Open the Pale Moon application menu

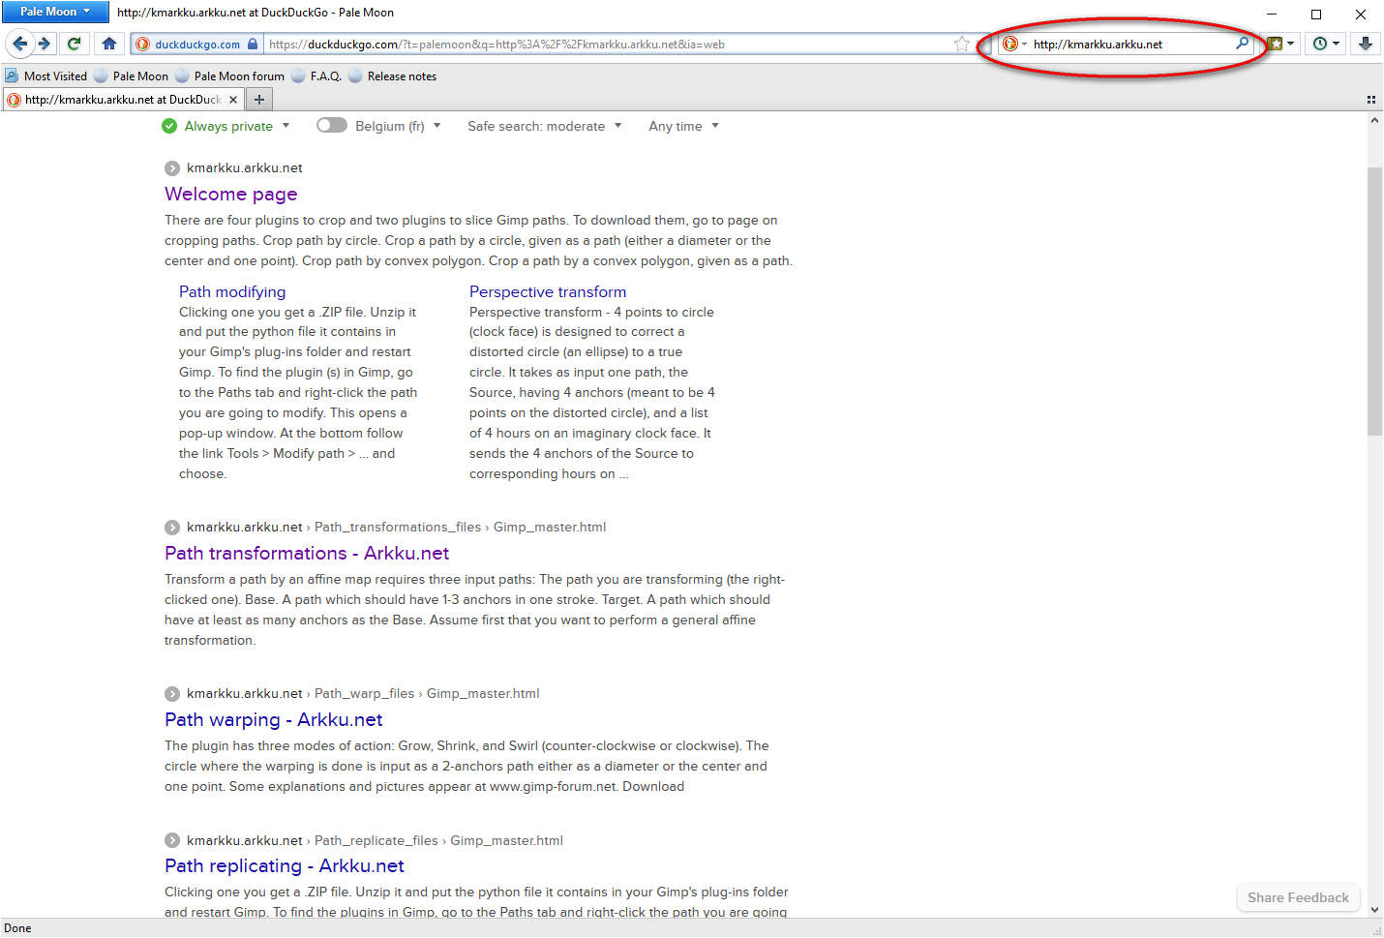(x=55, y=12)
